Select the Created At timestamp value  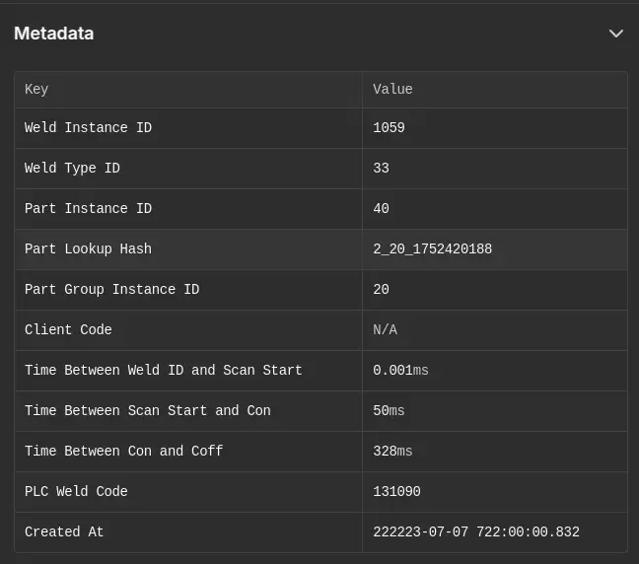tap(476, 531)
